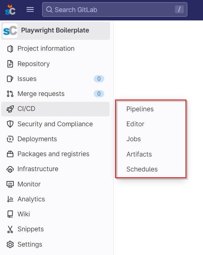Click the Settings gear icon
This screenshot has height=255, width=203.
pyautogui.click(x=10, y=244)
